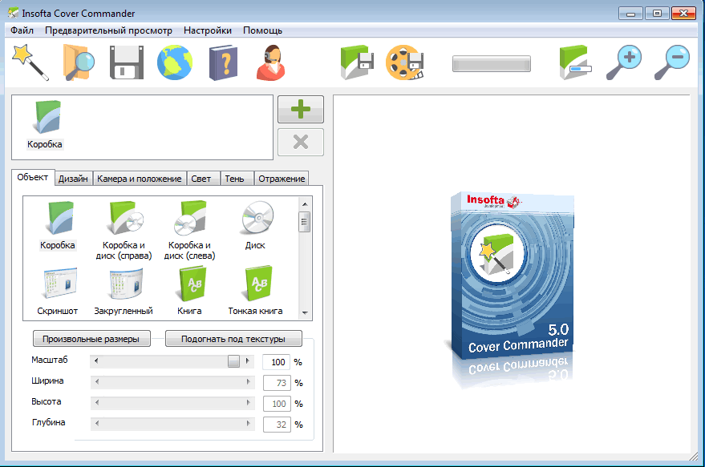Open project using folder magnifier icon

[78, 62]
